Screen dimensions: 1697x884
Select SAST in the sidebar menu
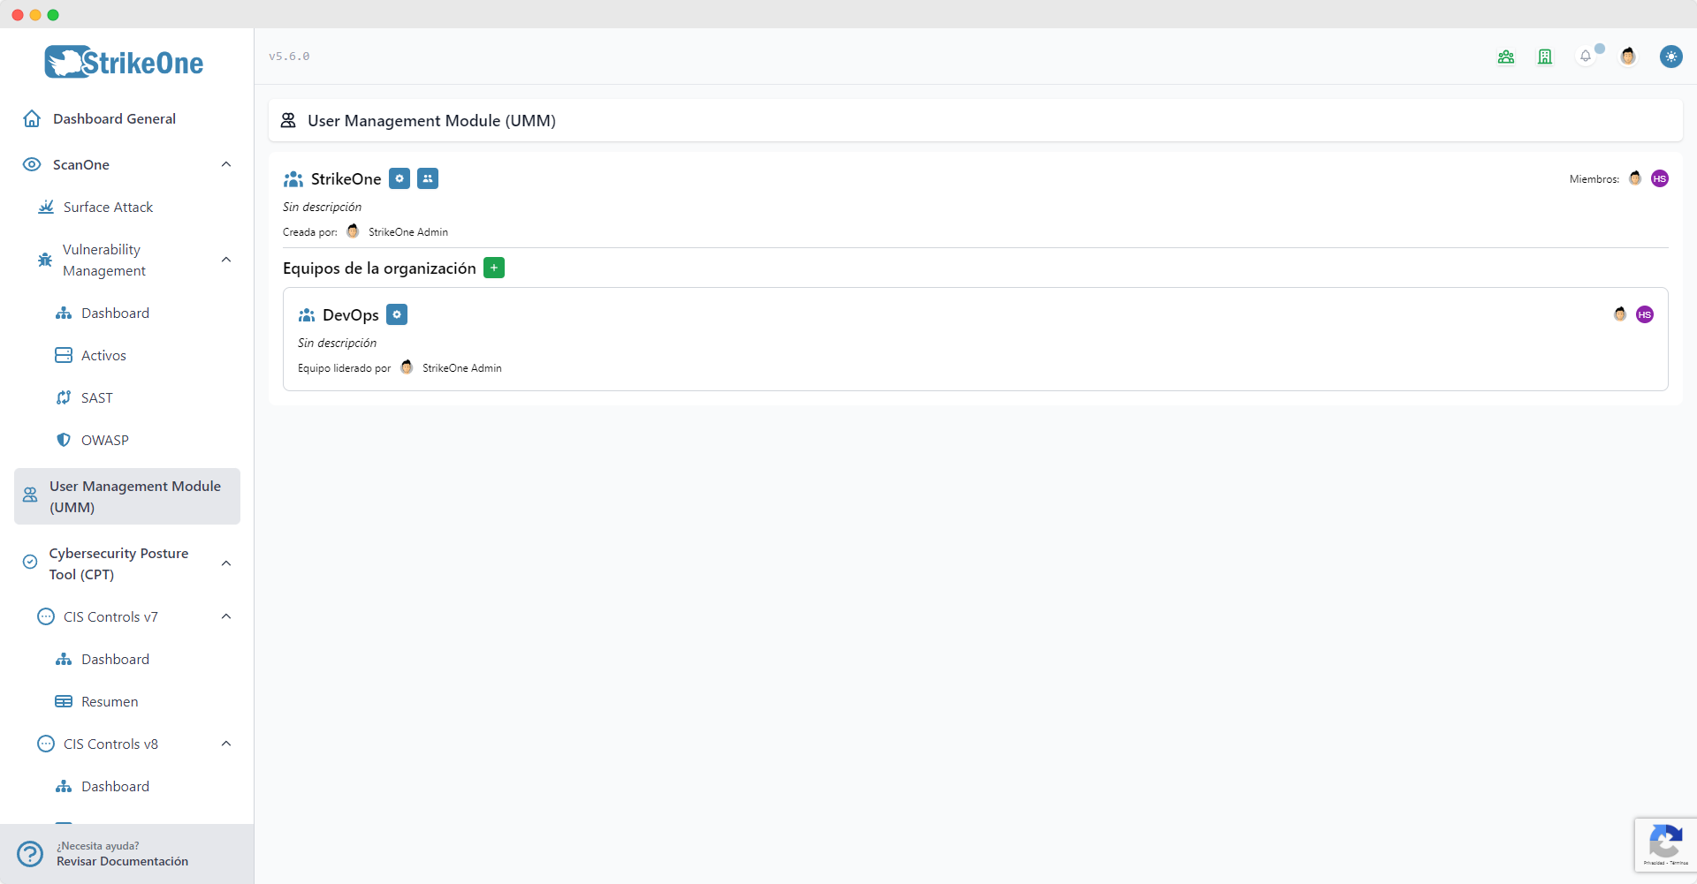coord(96,397)
